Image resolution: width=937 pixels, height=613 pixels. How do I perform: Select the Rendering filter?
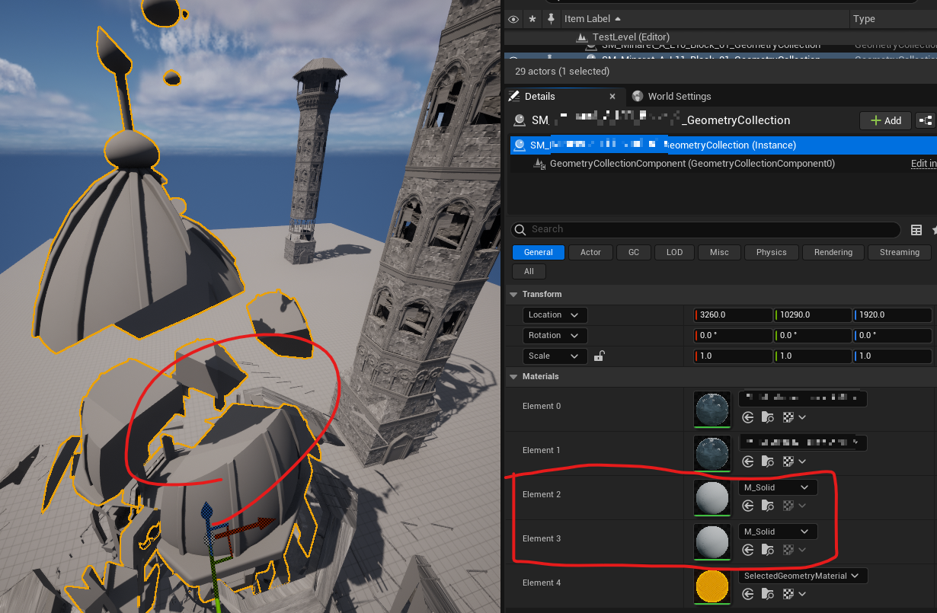(x=833, y=252)
